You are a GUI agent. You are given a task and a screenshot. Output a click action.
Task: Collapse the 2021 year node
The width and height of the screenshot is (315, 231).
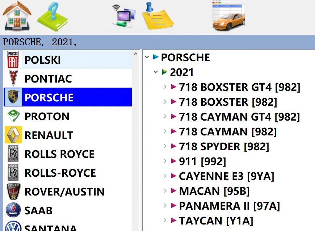156,72
